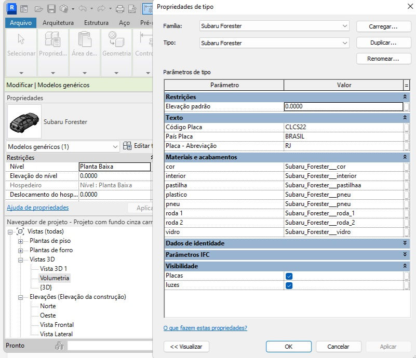Open 'O que fazem estas propriedades?' link
This screenshot has height=358, width=416.
click(205, 328)
